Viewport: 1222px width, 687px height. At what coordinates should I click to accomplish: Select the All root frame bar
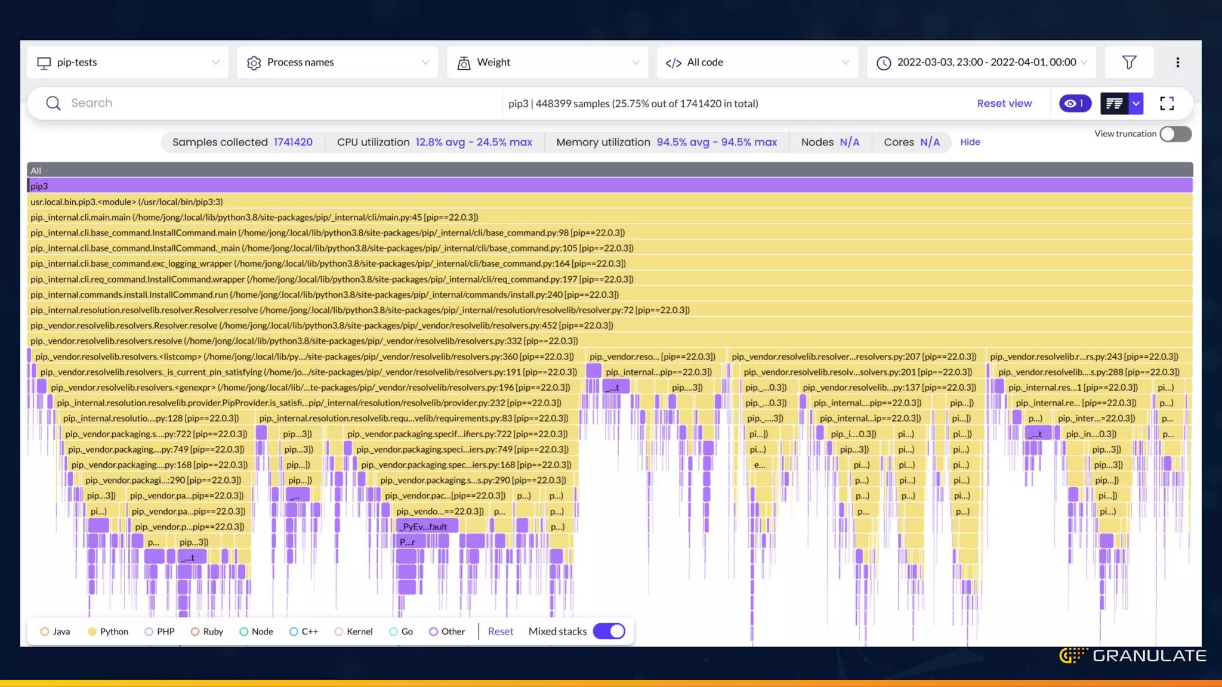[x=609, y=170]
